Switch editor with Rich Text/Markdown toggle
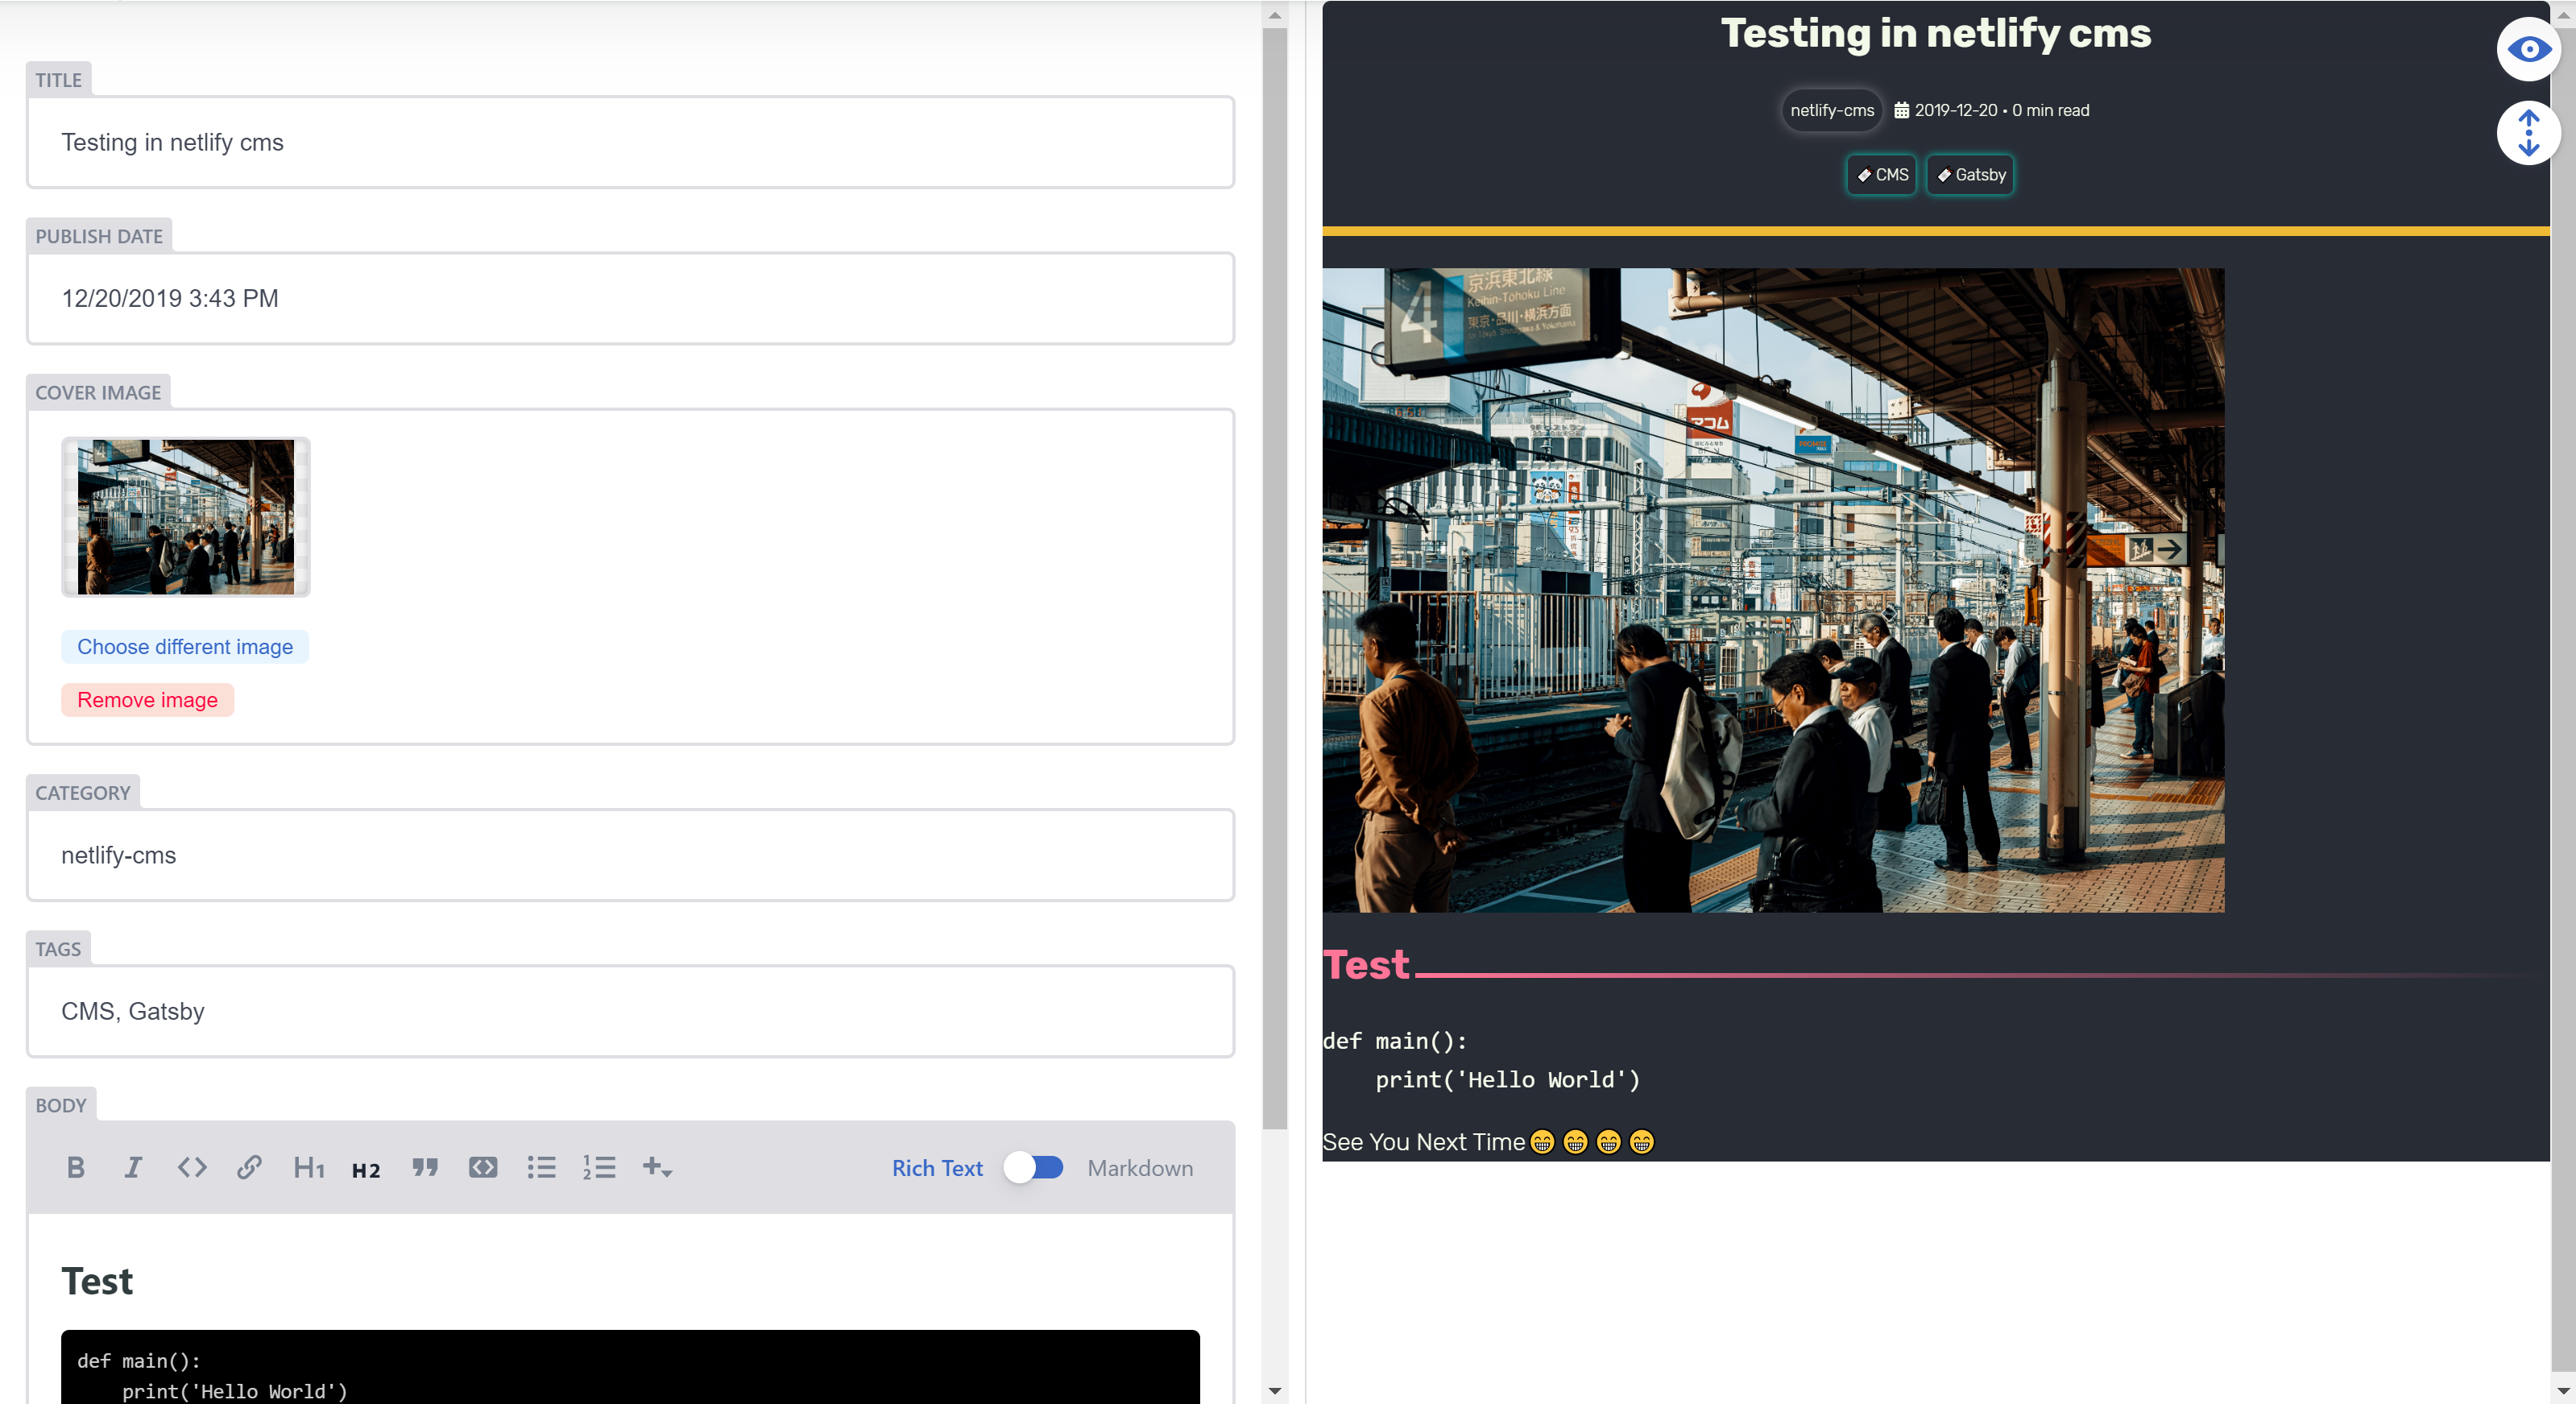Viewport: 2576px width, 1404px height. click(x=1034, y=1167)
